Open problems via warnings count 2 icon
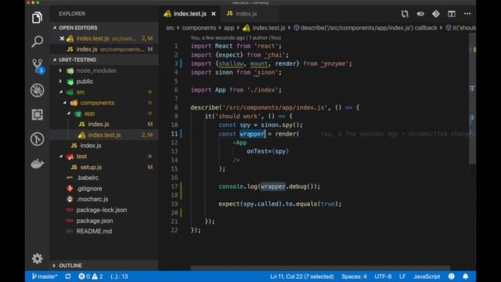 [97, 277]
